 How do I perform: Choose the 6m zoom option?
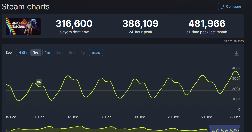pos(72,52)
